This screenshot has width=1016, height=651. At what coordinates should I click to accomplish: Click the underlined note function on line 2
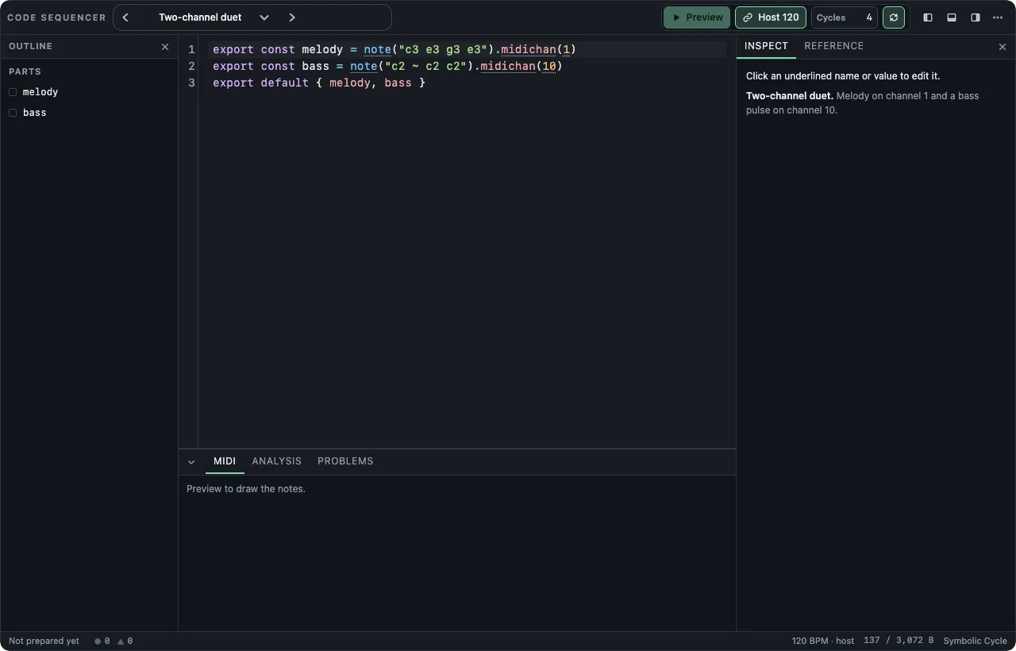point(364,66)
